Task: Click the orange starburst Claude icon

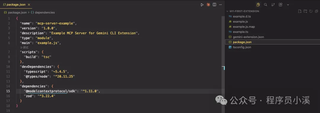Action: point(208,5)
